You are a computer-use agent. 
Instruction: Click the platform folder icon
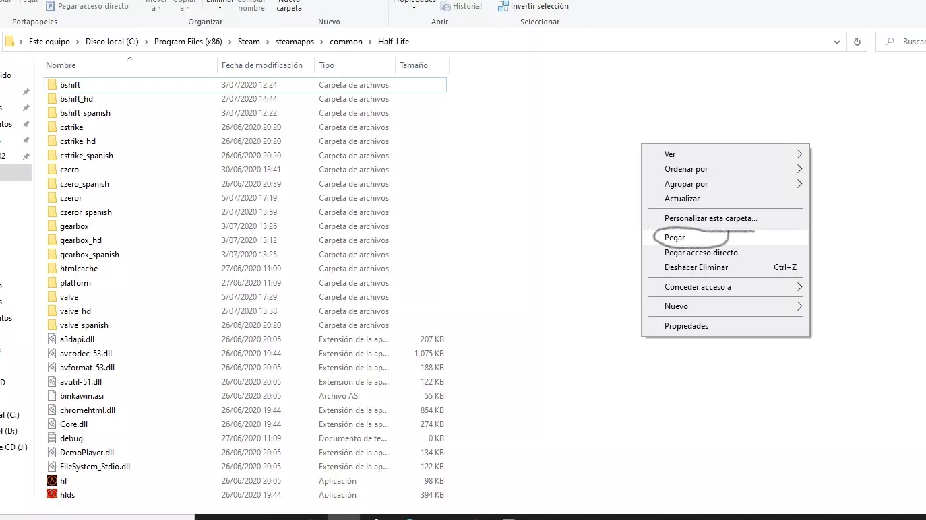(53, 283)
